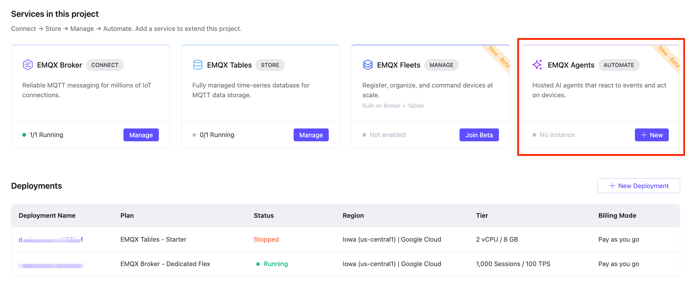Image resolution: width=685 pixels, height=293 pixels.
Task: Click the New Beta ribbon on Fleets card
Action: (x=499, y=57)
